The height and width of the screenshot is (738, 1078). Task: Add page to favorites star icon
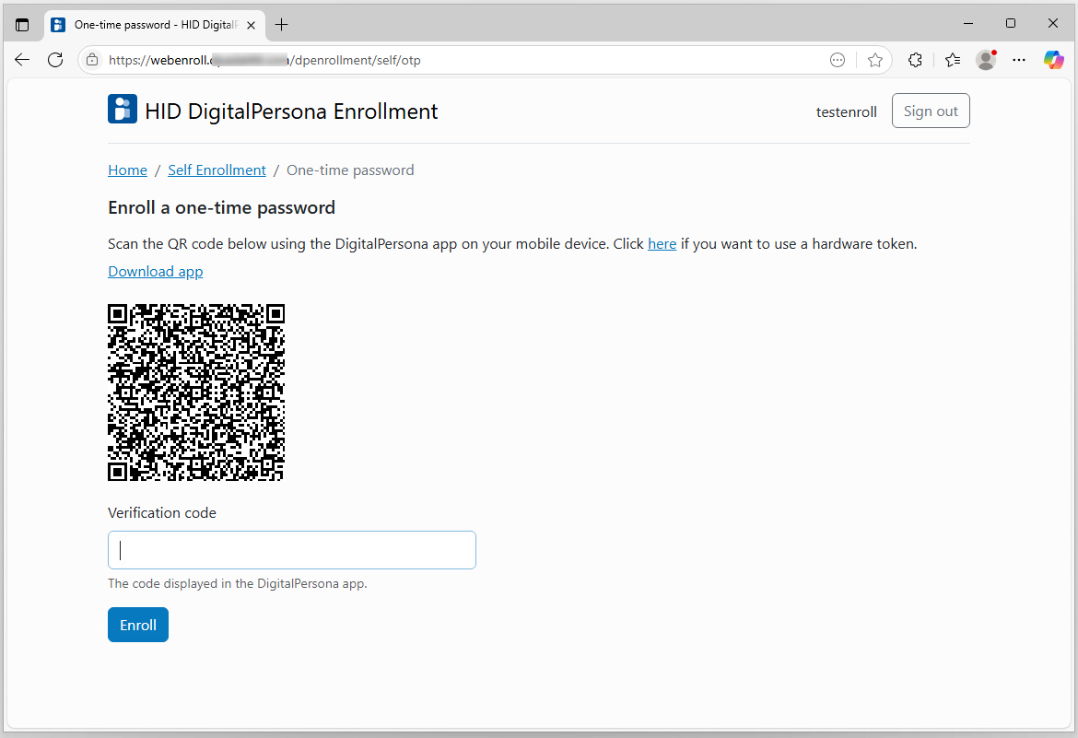874,60
